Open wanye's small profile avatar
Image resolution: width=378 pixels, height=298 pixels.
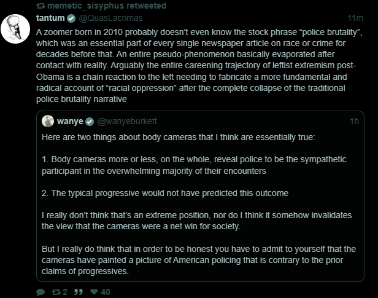pyautogui.click(x=48, y=121)
